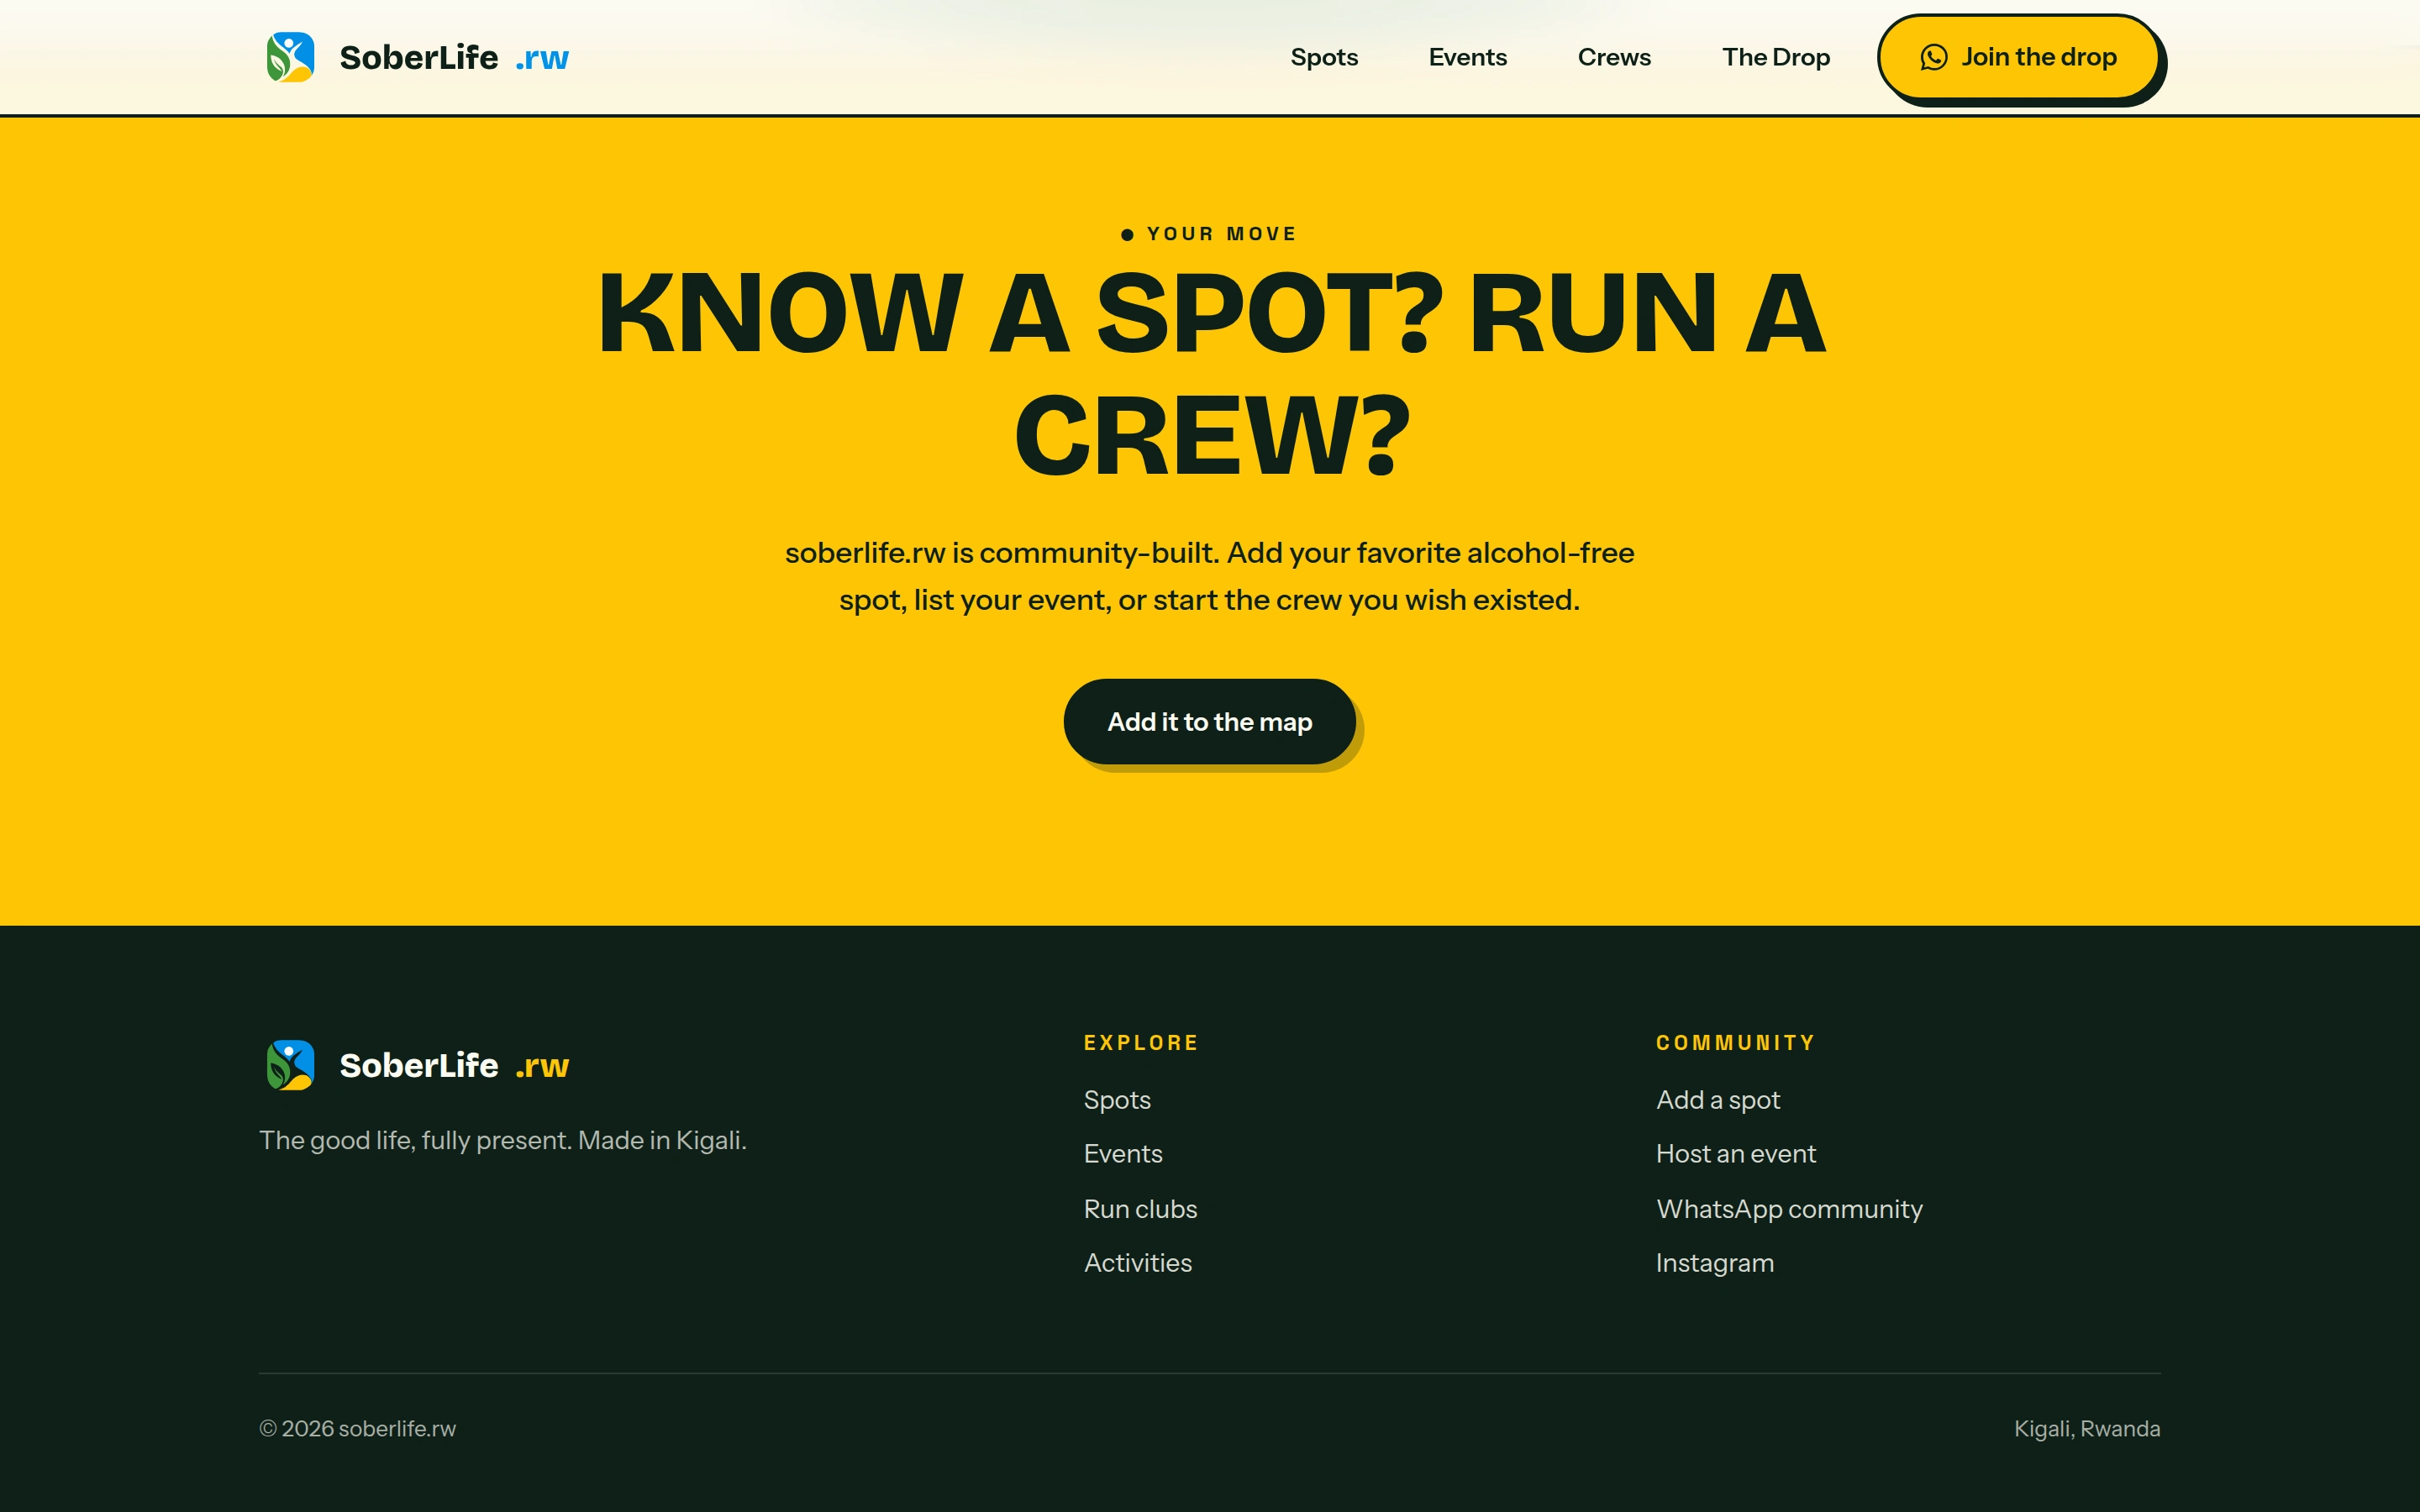Image resolution: width=2420 pixels, height=1512 pixels.
Task: Click the COMMUNITY footer heading
Action: coord(1735,1043)
